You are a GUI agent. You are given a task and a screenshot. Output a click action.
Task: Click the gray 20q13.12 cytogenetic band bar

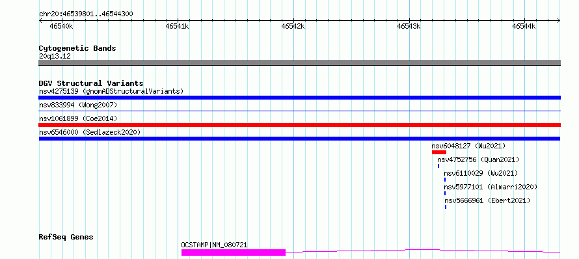pos(299,63)
